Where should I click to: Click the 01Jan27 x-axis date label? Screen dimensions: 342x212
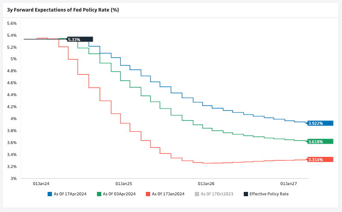pyautogui.click(x=288, y=183)
